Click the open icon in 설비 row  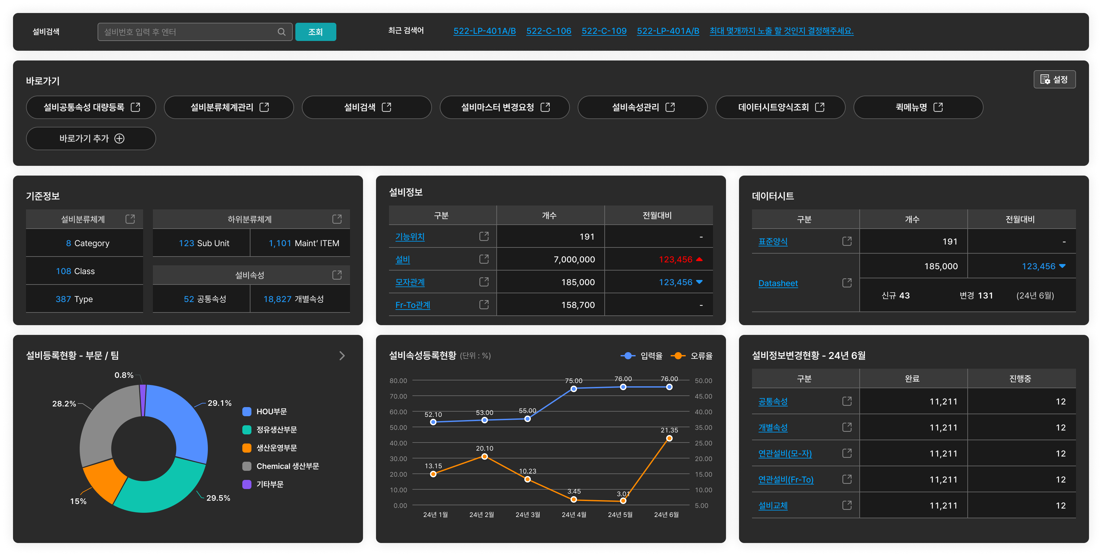(484, 259)
